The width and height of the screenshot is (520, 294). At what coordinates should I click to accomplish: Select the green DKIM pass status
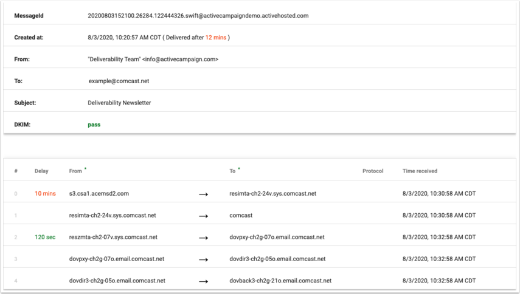pyautogui.click(x=94, y=125)
